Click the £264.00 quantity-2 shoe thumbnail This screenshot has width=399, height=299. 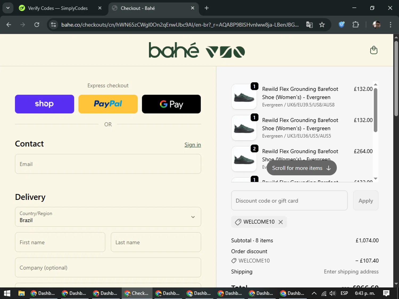point(244,159)
